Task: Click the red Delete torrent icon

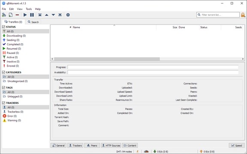Action: pos(17,15)
